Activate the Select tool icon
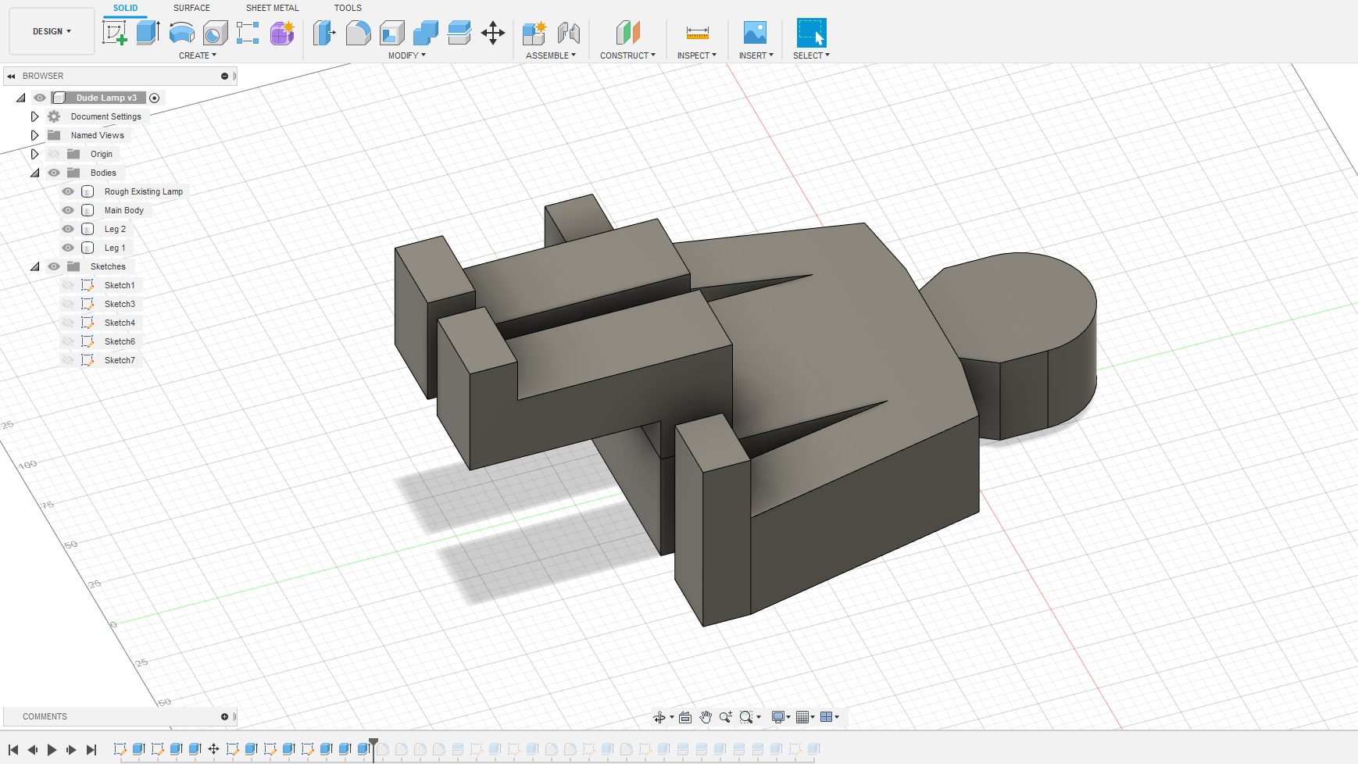Viewport: 1358px width, 764px height. click(811, 33)
